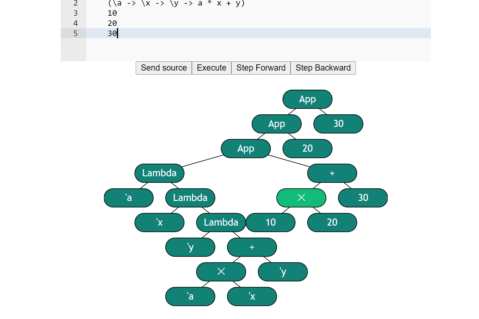Click the 20 node beneath the highlighted multiplication node
The image size is (479, 319).
[332, 223]
